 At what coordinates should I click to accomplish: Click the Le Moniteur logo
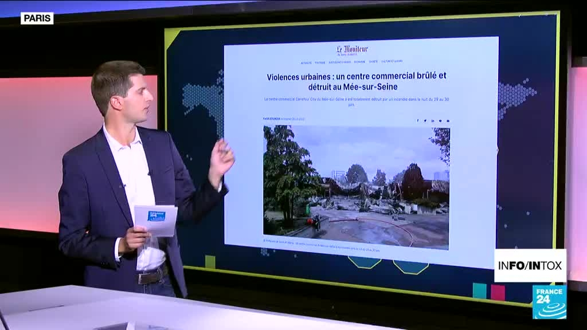[x=352, y=50]
